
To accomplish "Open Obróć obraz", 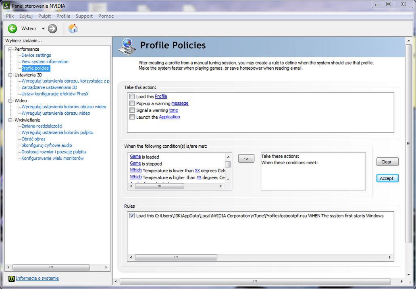I will point(33,139).
